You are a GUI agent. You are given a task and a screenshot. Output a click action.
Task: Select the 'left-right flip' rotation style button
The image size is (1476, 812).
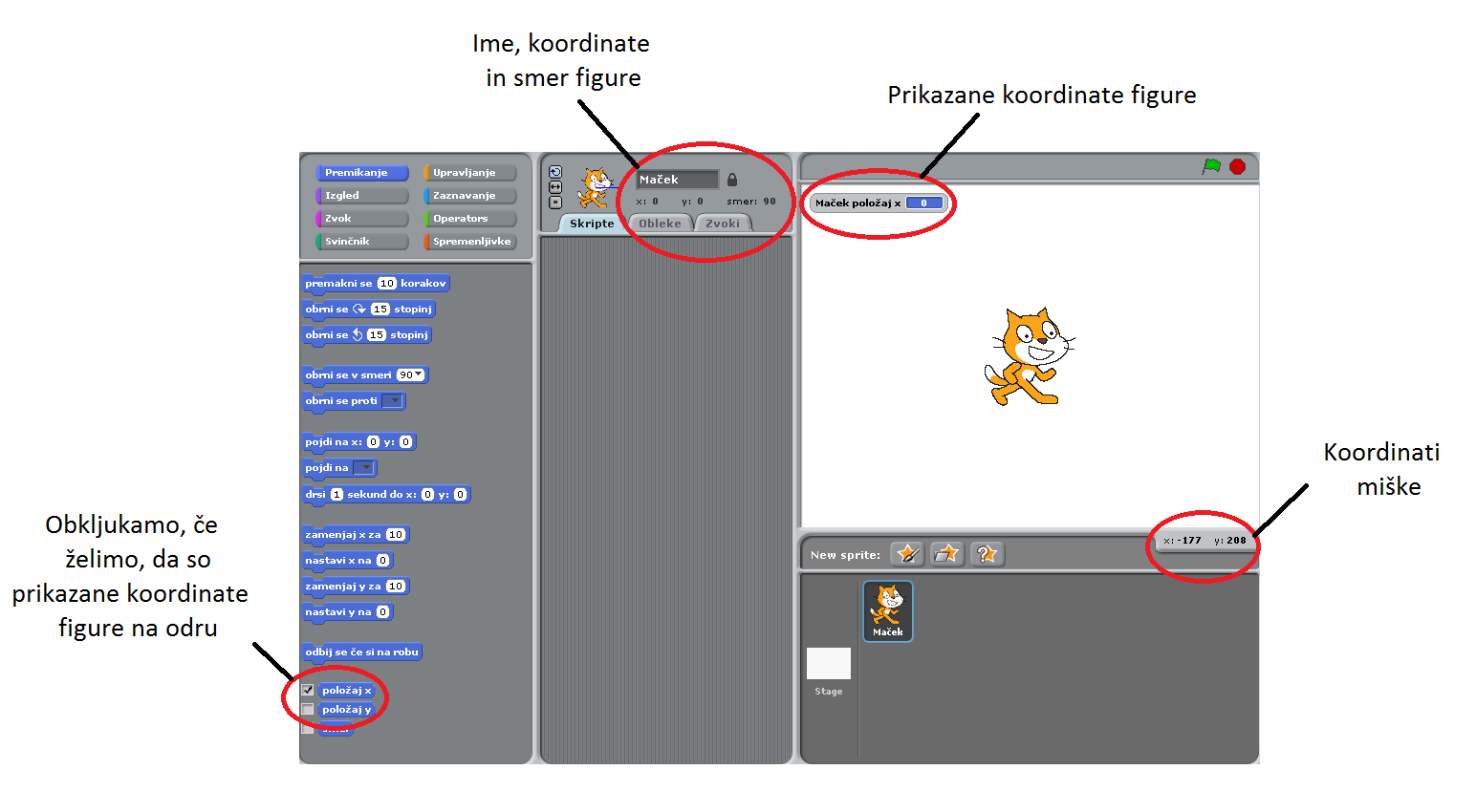[555, 187]
